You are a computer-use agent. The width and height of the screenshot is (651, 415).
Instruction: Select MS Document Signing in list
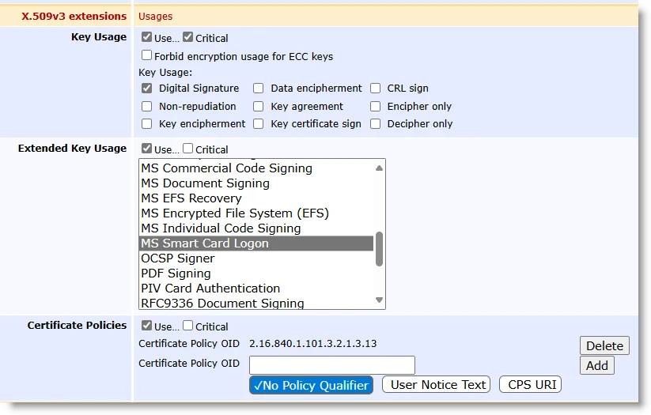(255, 183)
